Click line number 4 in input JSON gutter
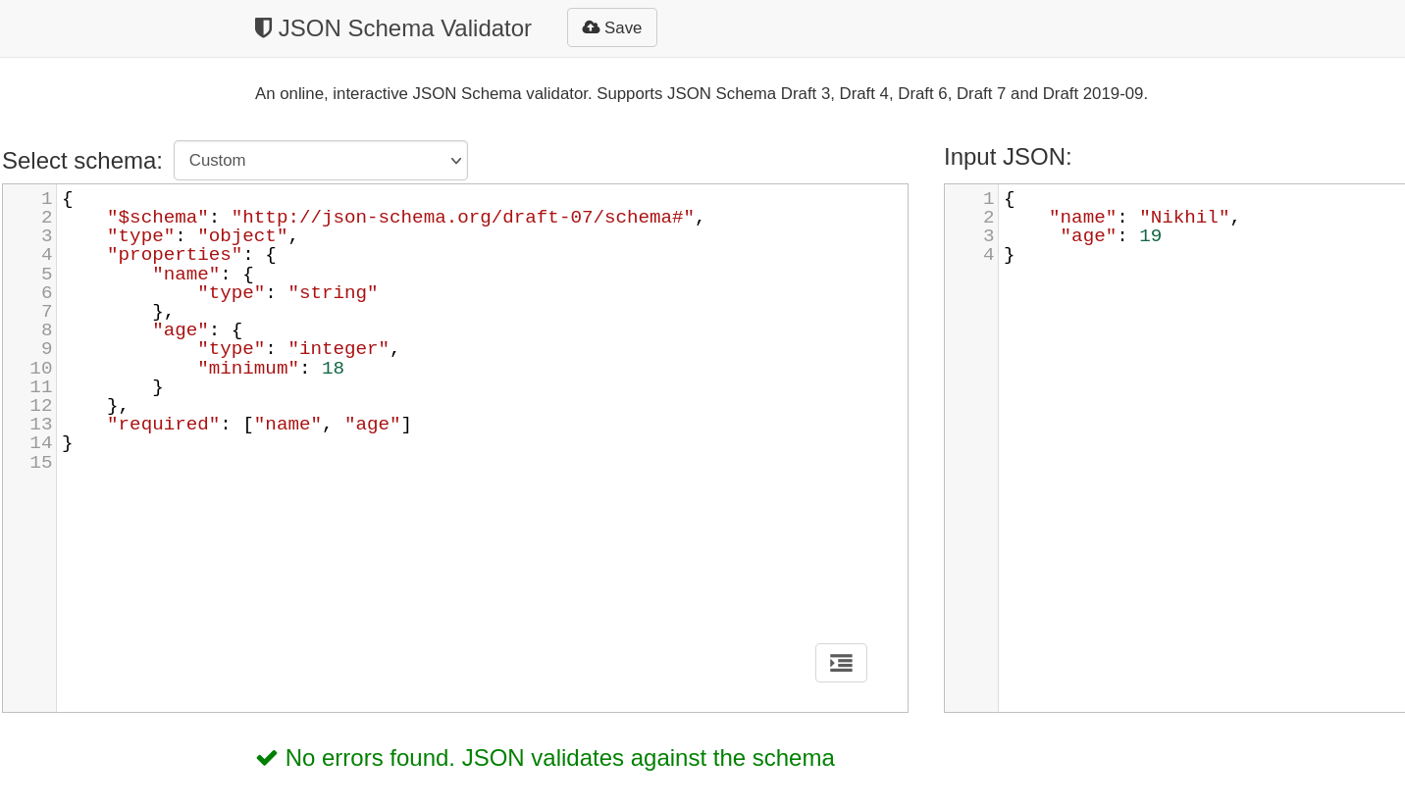The height and width of the screenshot is (808, 1405). 988,255
